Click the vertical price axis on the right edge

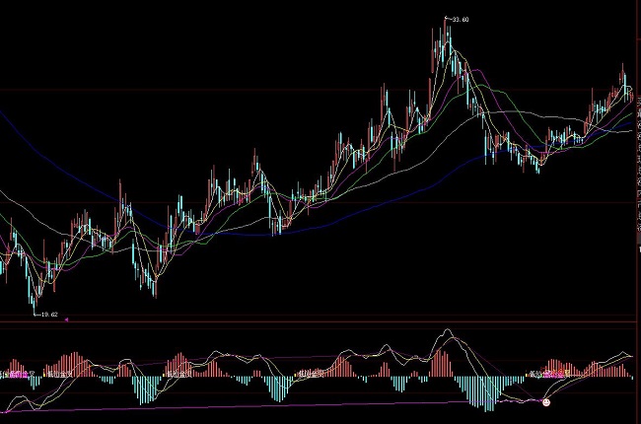point(635,148)
